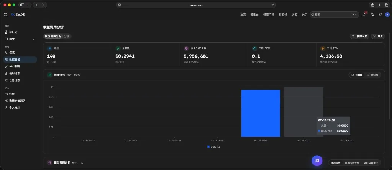Select 调用次数排行 view option
This screenshot has width=392, height=170.
click(x=371, y=162)
